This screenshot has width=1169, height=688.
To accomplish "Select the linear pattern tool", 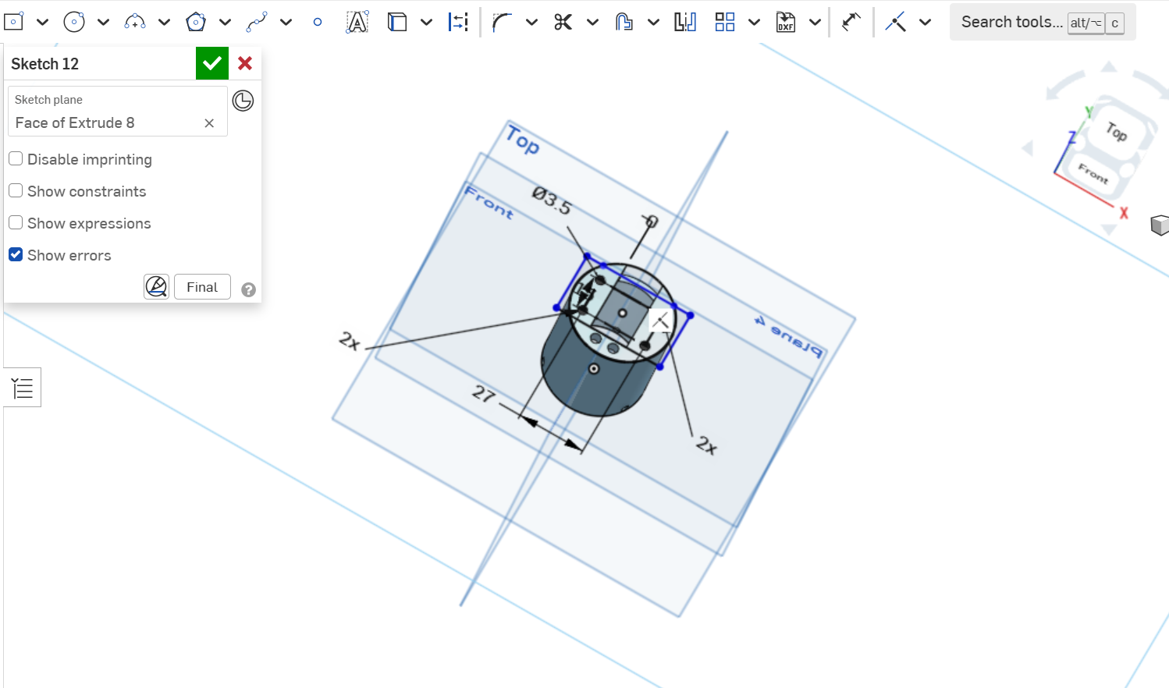I will click(725, 22).
